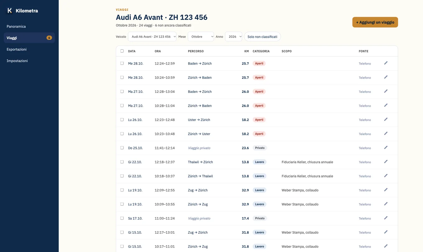This screenshot has width=423, height=252.
Task: Edit the Thalwil → Zürich trip
Action: click(386, 161)
